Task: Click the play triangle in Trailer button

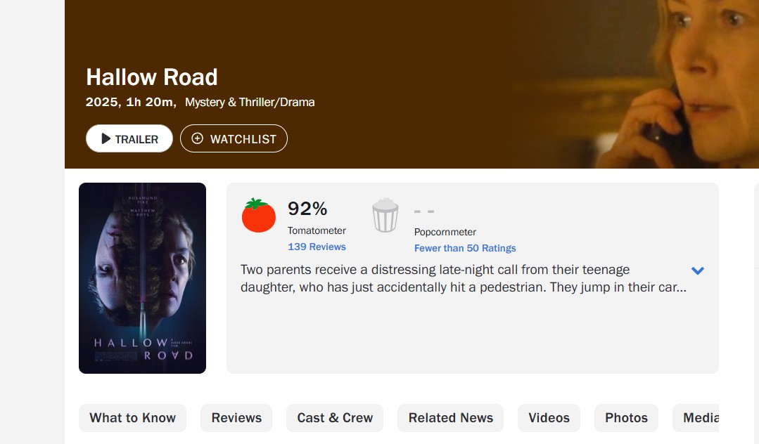Action: (106, 139)
